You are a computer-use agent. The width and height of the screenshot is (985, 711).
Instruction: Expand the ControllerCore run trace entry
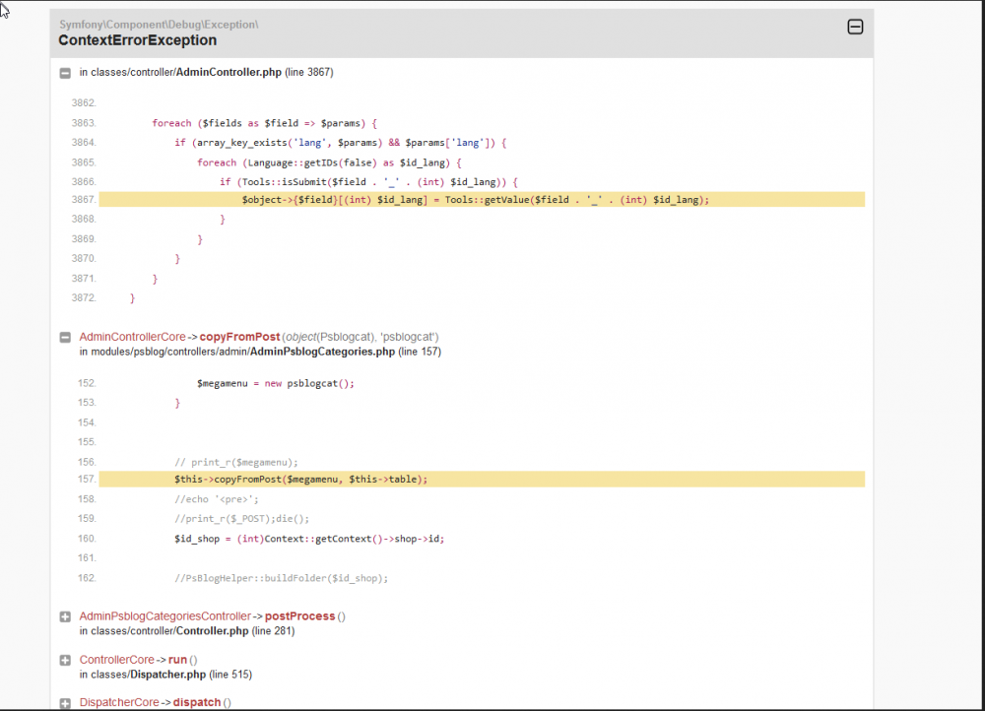pos(65,661)
